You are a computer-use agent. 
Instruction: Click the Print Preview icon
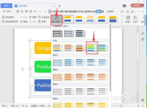pos(31,11)
